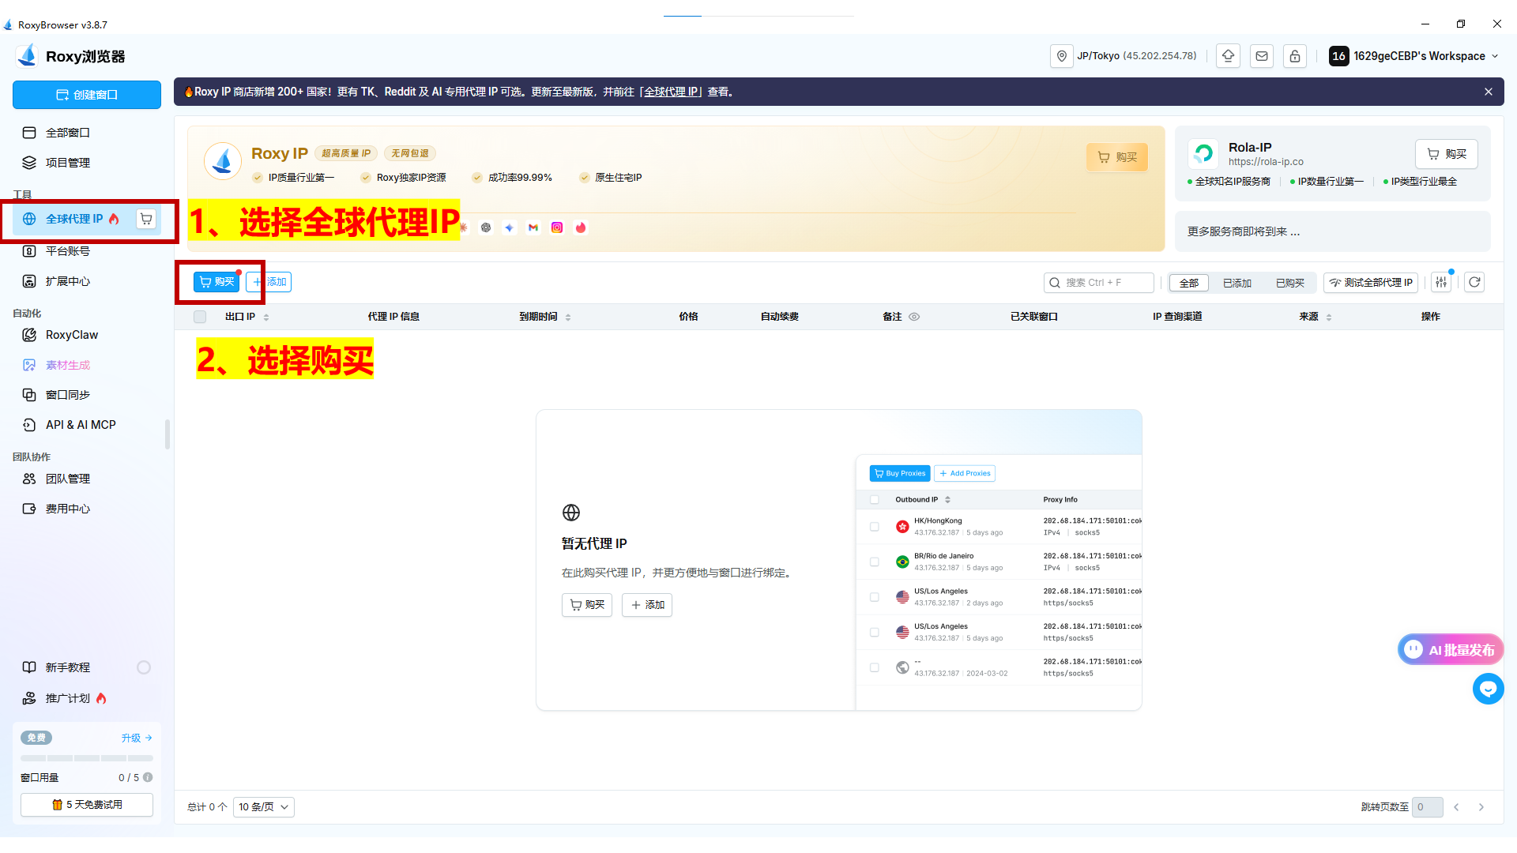Click the 跳转页数至 page number field
The height and width of the screenshot is (853, 1517).
[x=1428, y=807]
